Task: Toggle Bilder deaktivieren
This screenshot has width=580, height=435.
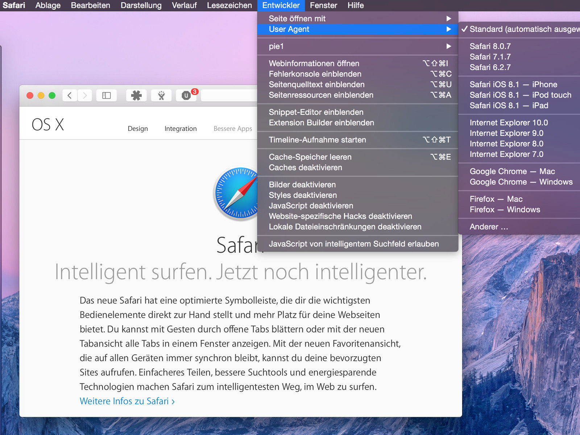Action: pos(358,185)
